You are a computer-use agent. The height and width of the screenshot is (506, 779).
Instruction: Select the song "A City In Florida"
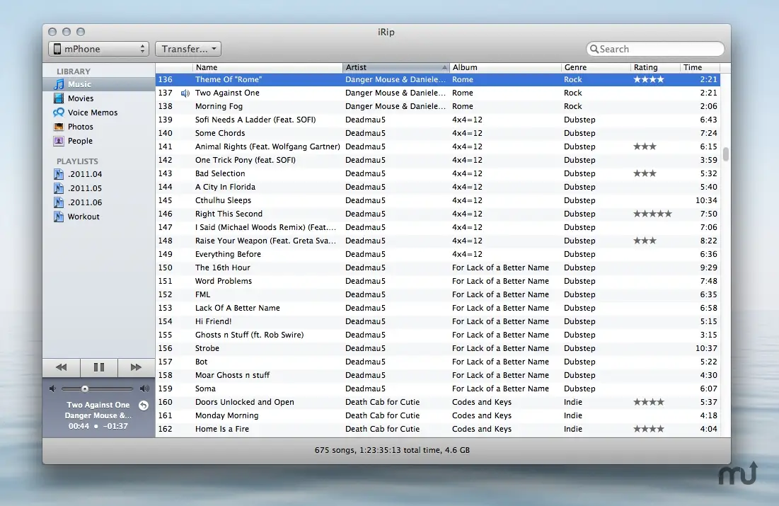click(x=438, y=187)
